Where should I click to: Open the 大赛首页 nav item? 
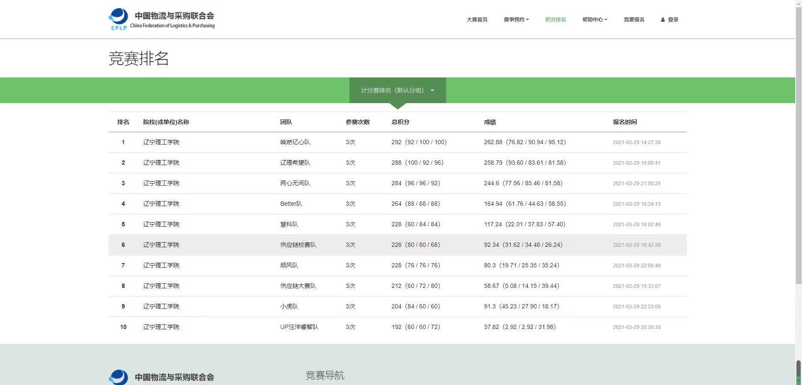point(477,20)
